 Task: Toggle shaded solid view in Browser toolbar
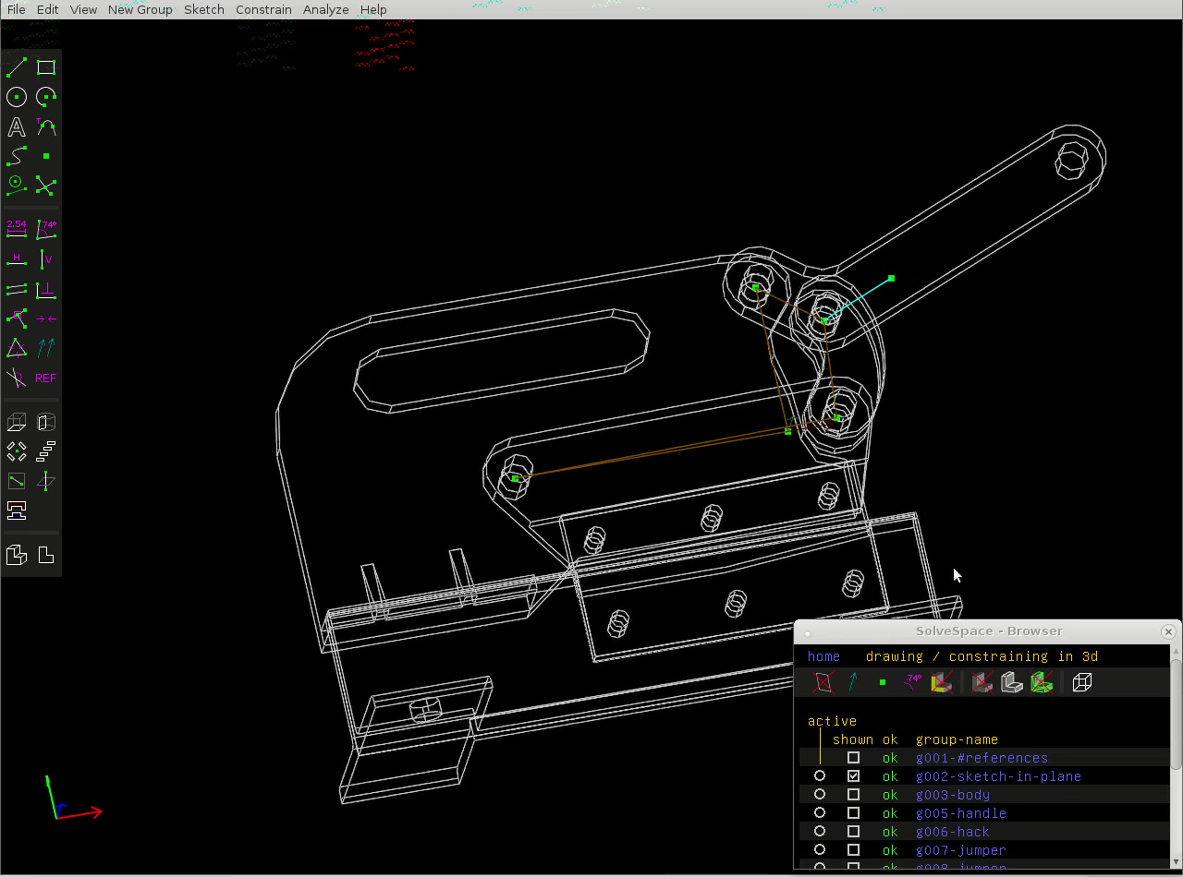pyautogui.click(x=982, y=682)
